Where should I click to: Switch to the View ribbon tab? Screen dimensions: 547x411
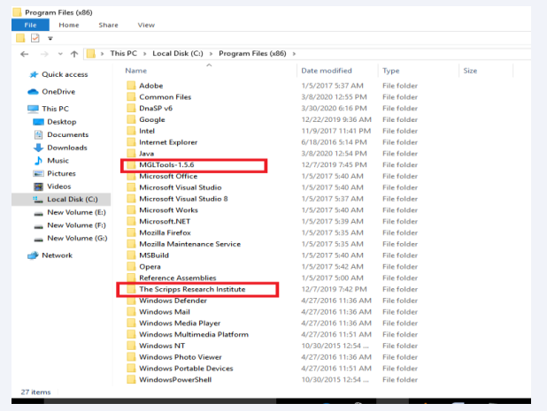[146, 25]
